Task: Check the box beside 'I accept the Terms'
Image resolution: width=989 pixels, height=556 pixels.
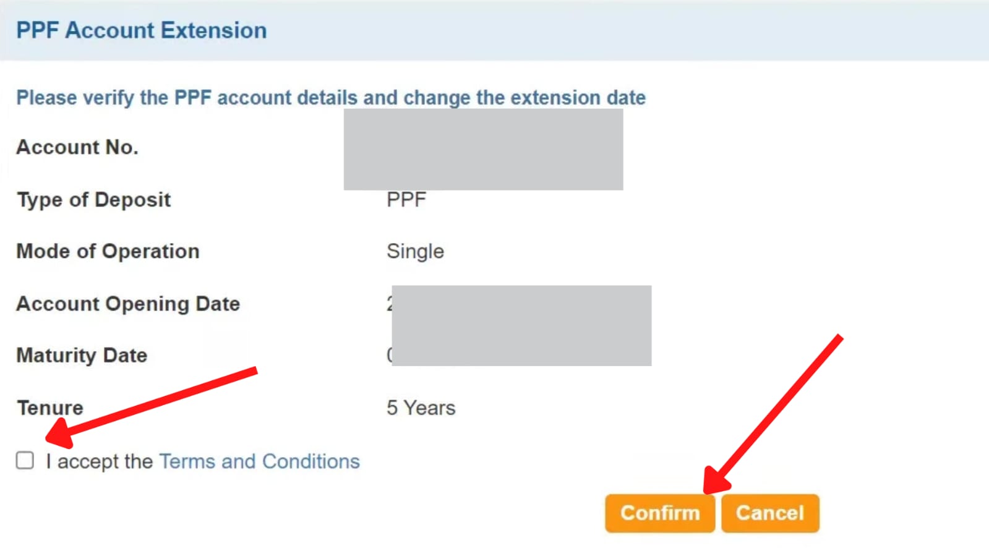Action: 25,461
